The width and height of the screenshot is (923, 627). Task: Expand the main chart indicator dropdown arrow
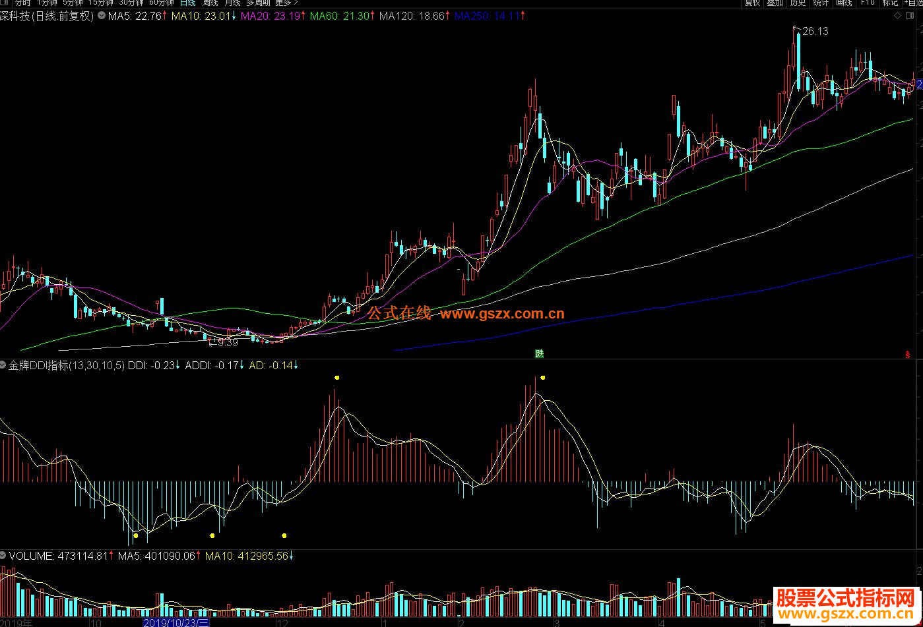[x=101, y=16]
